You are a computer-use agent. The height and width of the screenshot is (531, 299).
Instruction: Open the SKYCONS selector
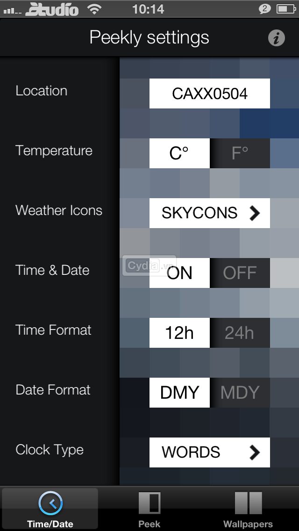(x=210, y=213)
